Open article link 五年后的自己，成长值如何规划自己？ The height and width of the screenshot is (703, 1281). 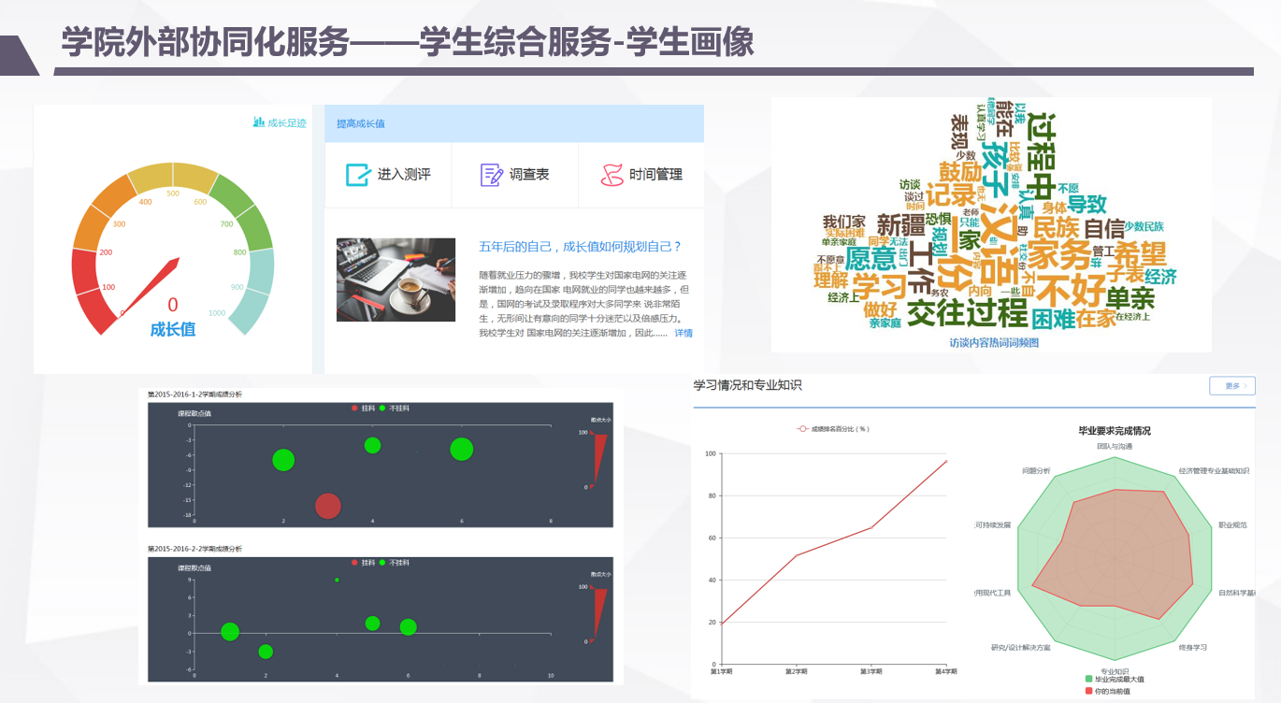580,247
